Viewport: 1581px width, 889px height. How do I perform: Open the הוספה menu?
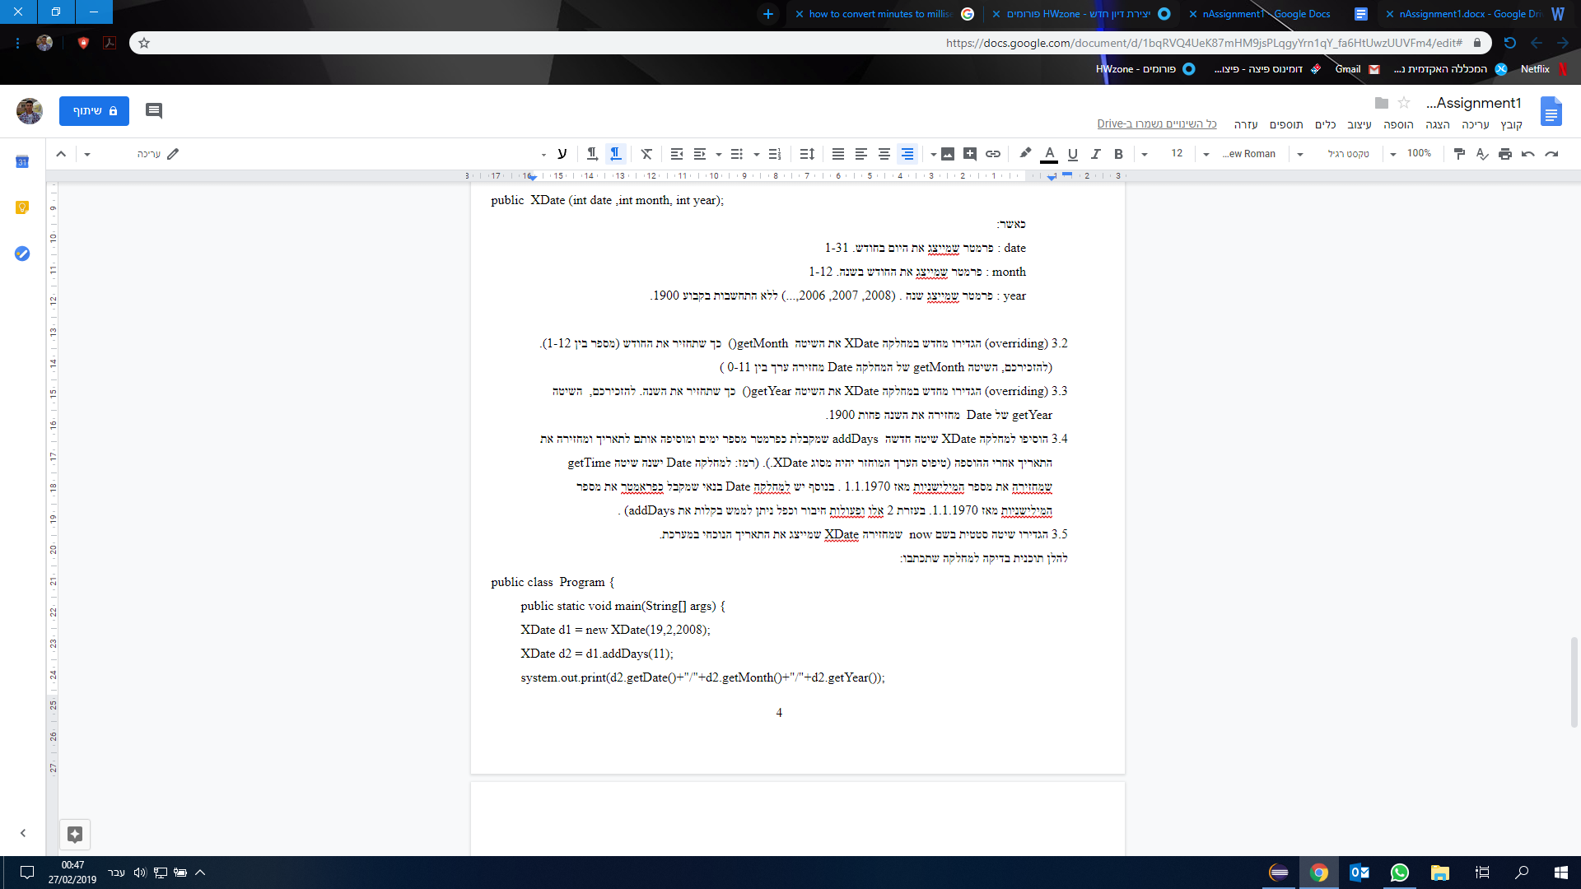pos(1398,124)
